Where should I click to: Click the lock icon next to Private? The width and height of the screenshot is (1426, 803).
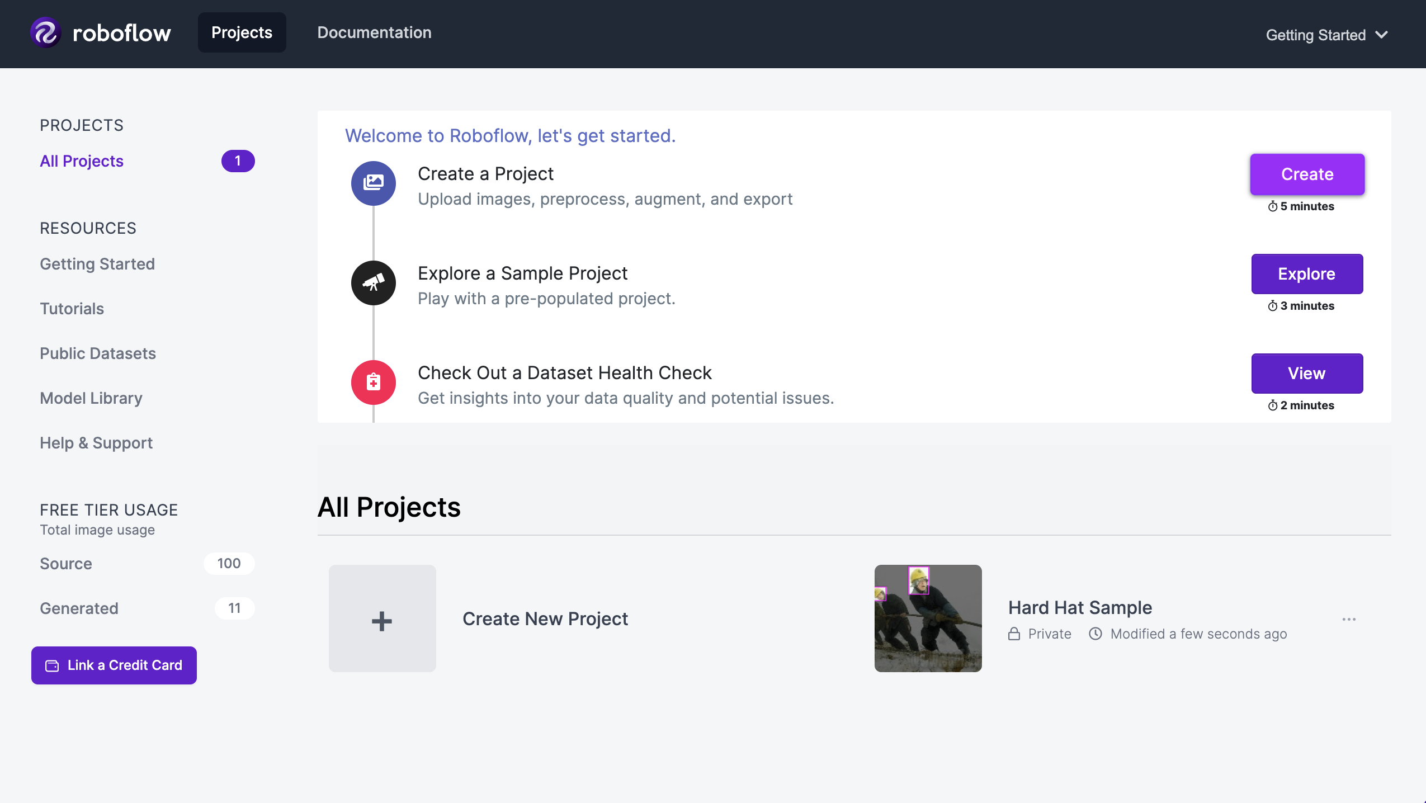(x=1015, y=634)
